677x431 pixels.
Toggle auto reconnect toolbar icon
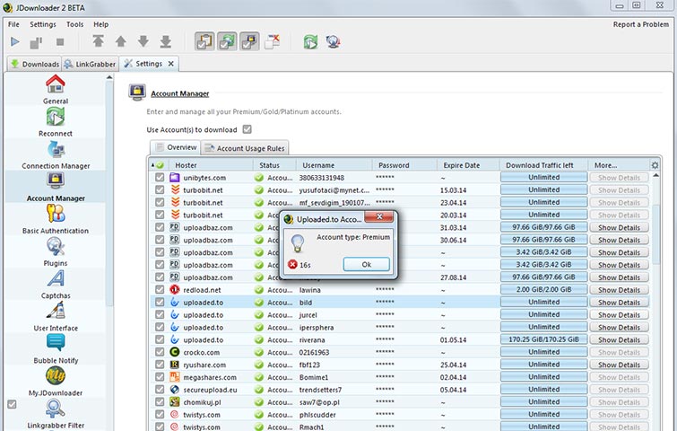click(x=227, y=41)
